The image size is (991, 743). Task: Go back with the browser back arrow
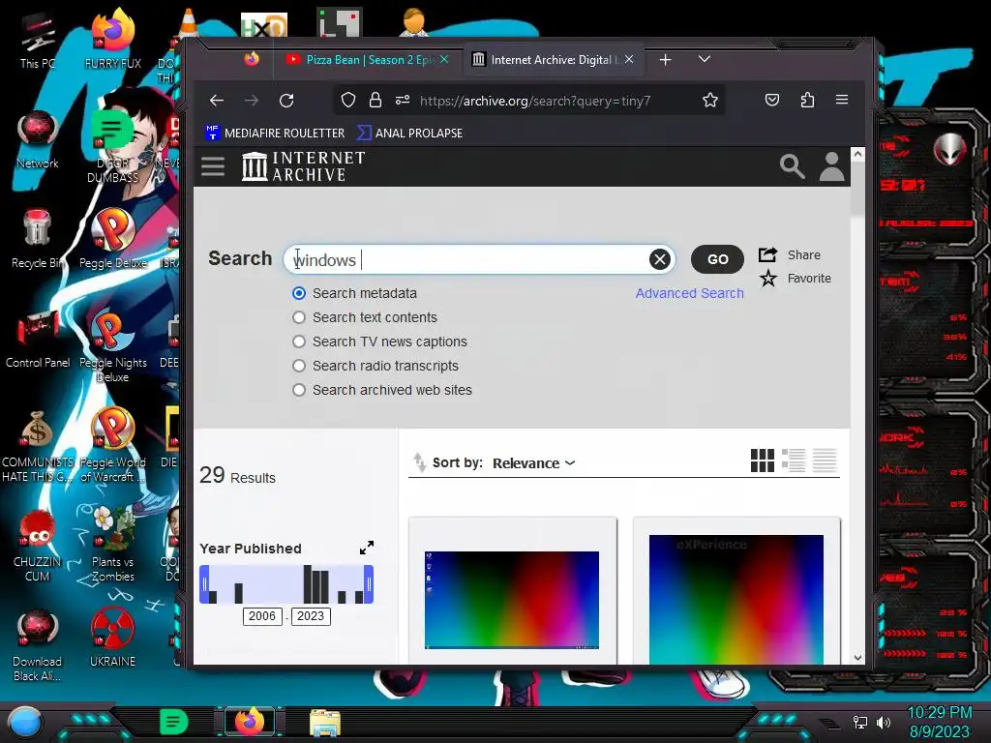click(217, 101)
